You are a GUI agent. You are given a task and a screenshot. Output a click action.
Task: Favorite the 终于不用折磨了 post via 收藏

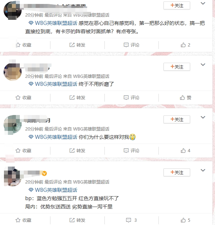[x=23, y=98]
